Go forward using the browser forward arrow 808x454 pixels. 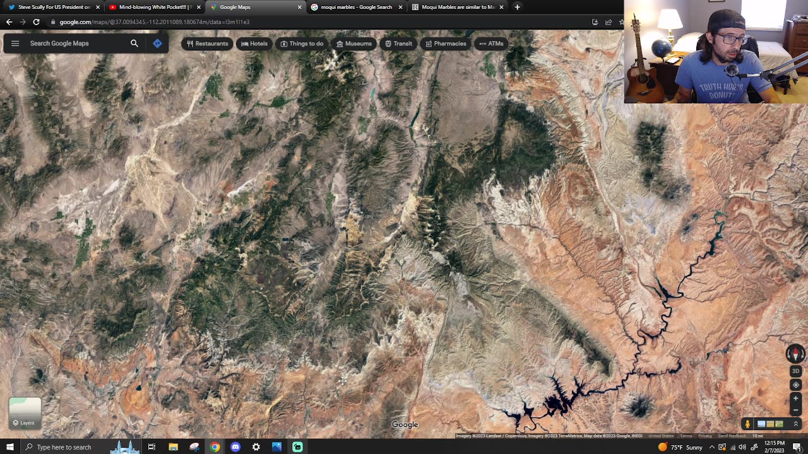pyautogui.click(x=23, y=22)
